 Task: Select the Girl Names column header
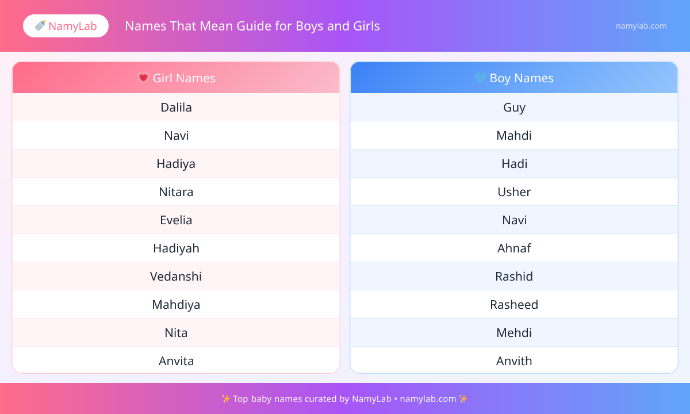176,78
